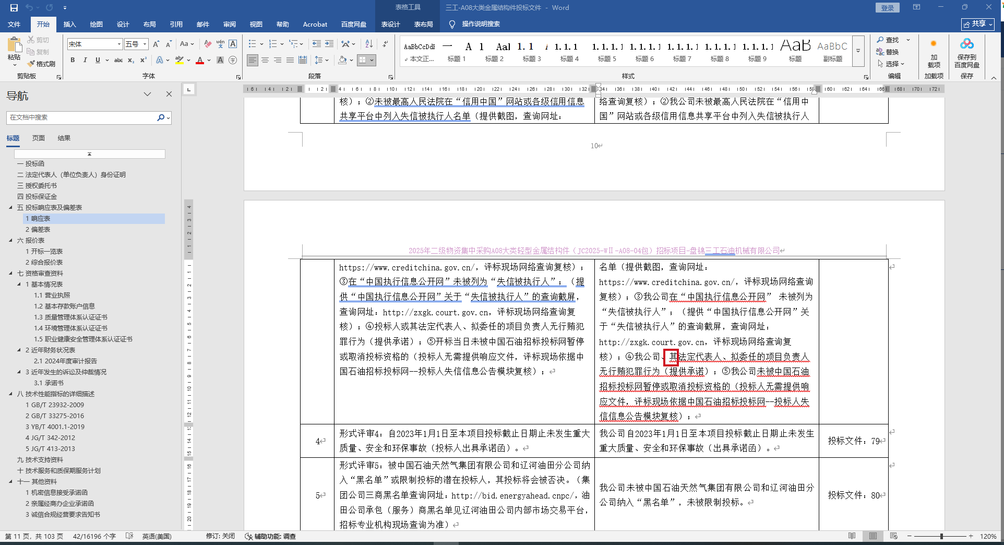
Task: Toggle show/hide paragraph marks
Action: click(x=385, y=44)
